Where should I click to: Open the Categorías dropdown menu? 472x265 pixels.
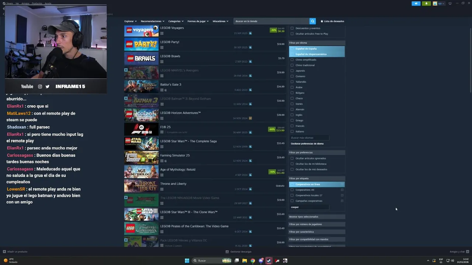tap(176, 21)
